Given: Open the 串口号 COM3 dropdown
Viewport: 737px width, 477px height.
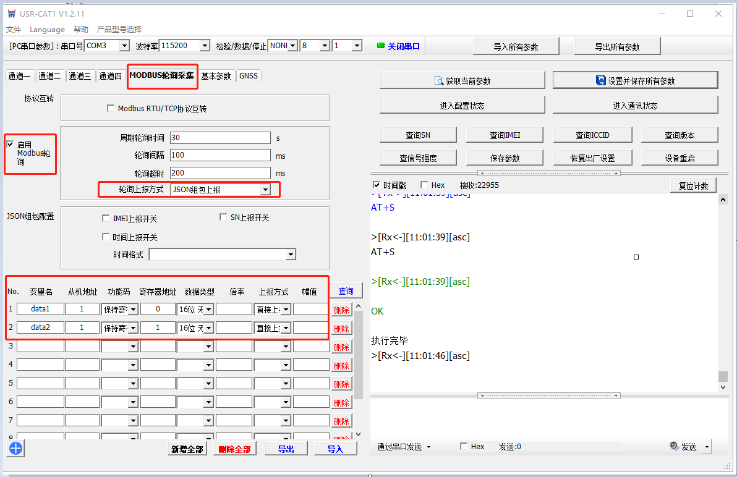Looking at the screenshot, I should (124, 46).
